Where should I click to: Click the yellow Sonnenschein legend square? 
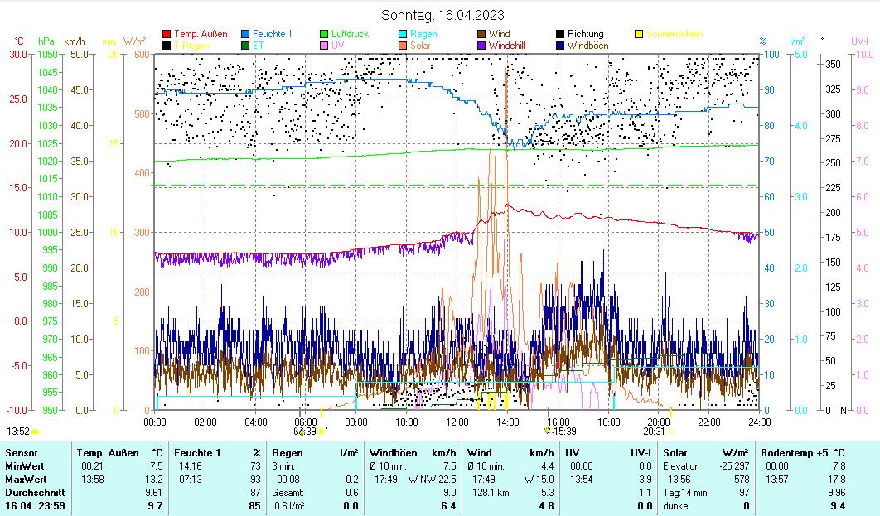(639, 34)
